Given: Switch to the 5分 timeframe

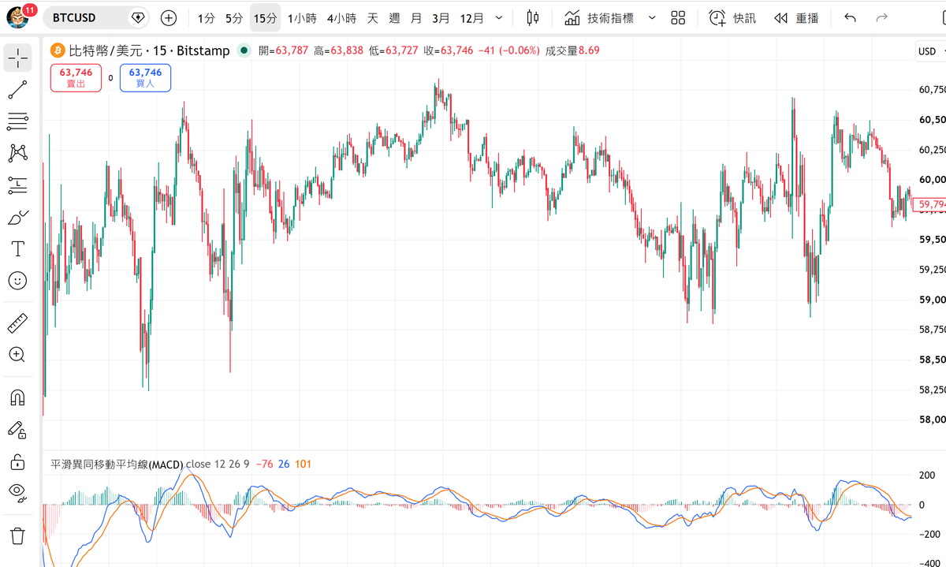Looking at the screenshot, I should (x=234, y=17).
